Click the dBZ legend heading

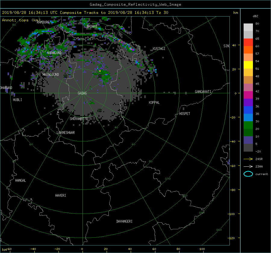[255, 16]
